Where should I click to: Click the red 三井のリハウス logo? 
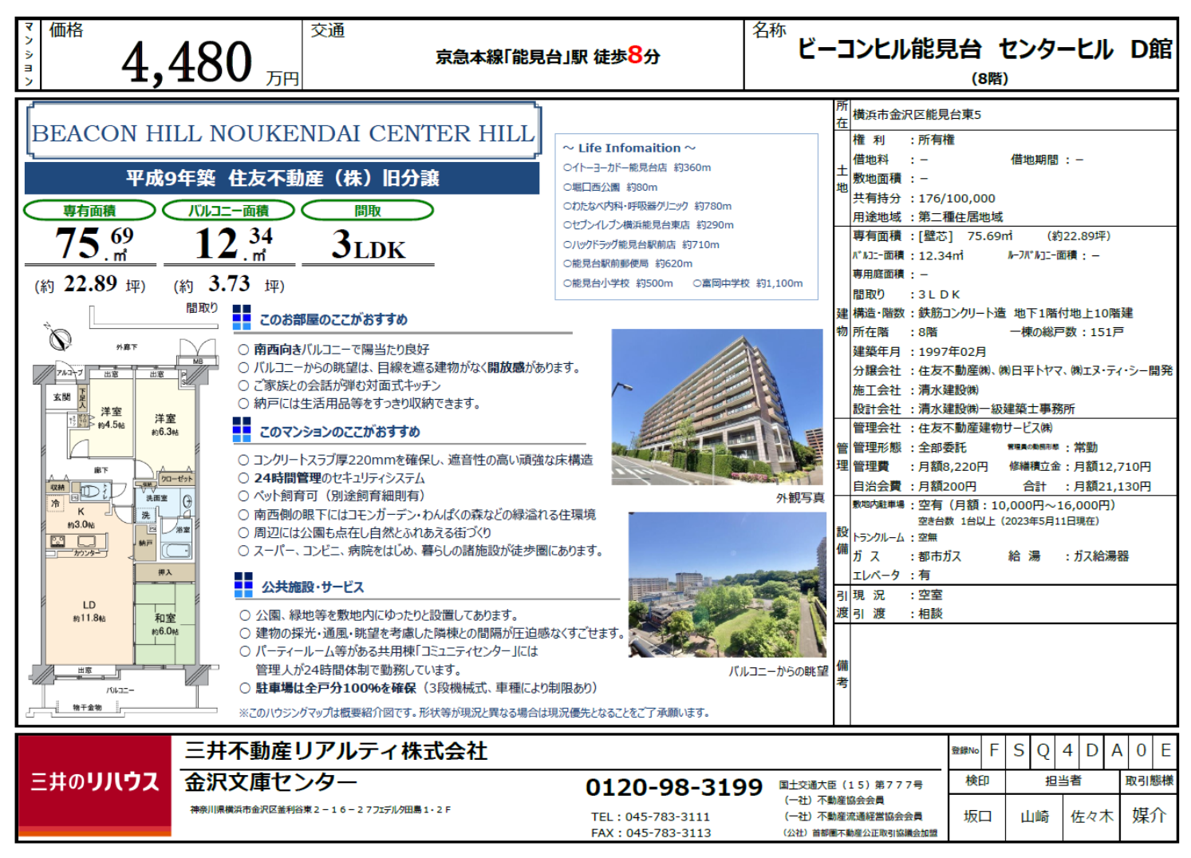pos(95,783)
